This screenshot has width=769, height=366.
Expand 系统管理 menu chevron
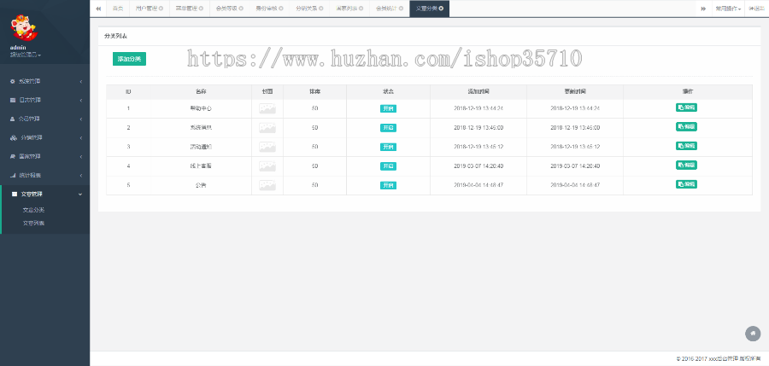tap(81, 81)
